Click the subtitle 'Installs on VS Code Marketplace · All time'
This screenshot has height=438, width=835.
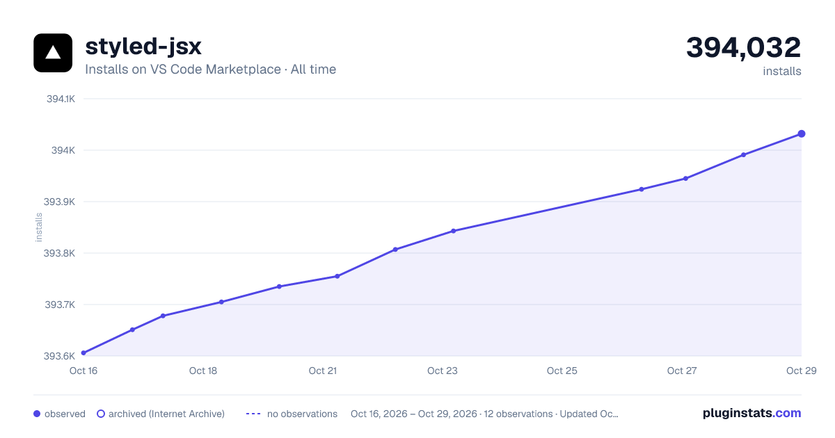pos(210,70)
